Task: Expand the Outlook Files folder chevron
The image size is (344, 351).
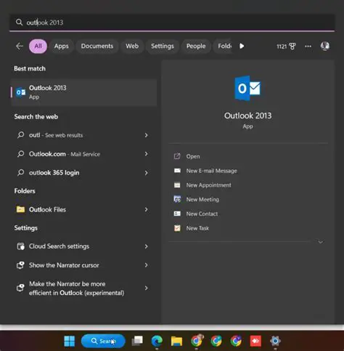Action: point(147,209)
